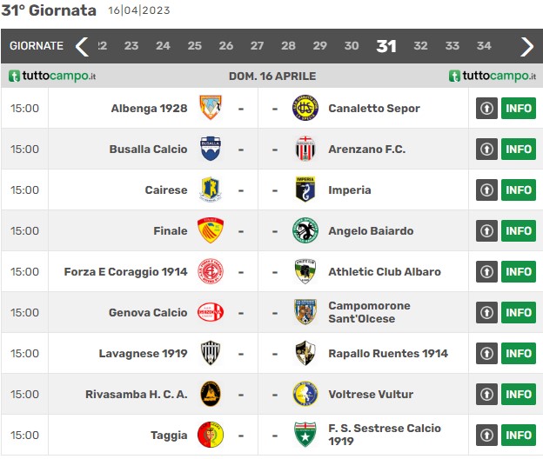Viewport: 543px width, 459px height.
Task: Click the up-arrow icon for the Cairese match
Action: point(486,190)
